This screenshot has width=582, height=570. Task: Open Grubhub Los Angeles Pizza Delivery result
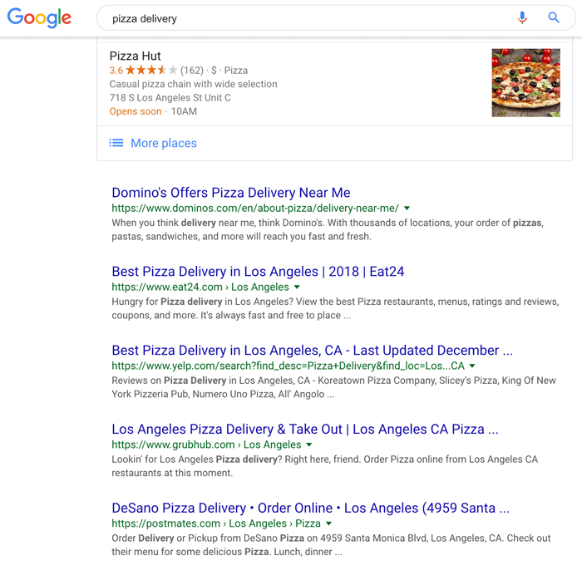304,430
